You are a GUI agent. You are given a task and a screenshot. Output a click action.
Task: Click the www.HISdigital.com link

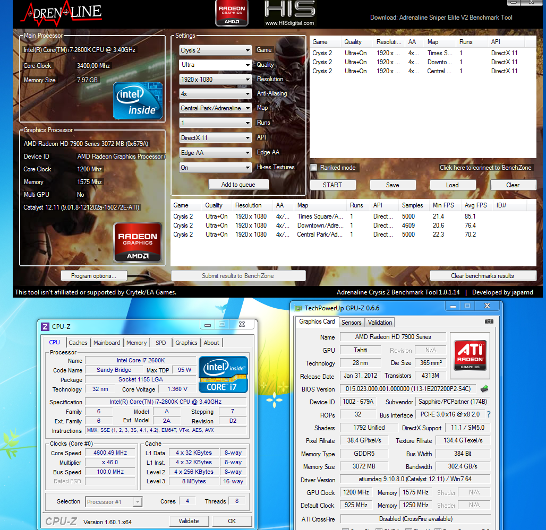tap(289, 23)
